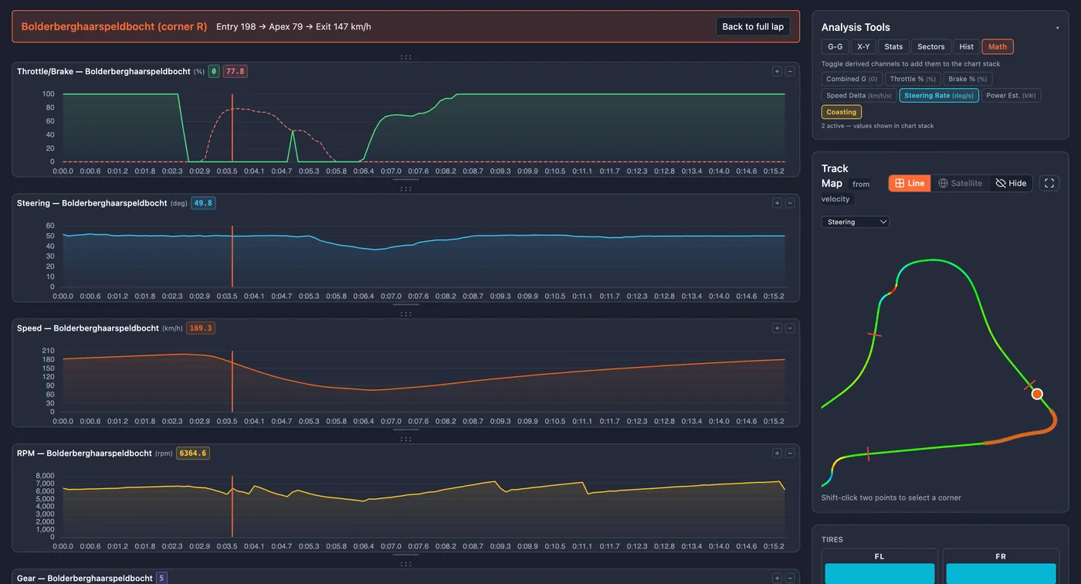Open the Stats analysis tab
The image size is (1081, 584).
point(893,47)
